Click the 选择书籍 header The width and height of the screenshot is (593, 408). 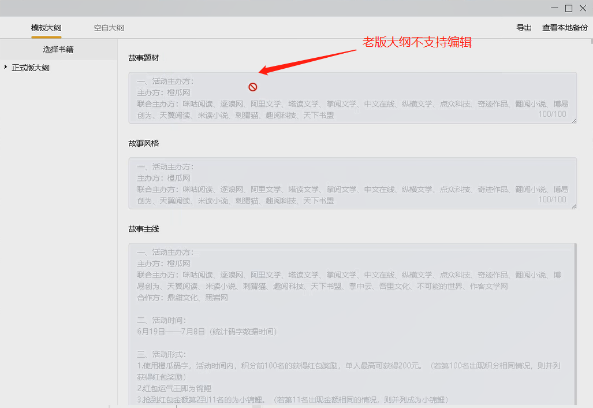[58, 49]
